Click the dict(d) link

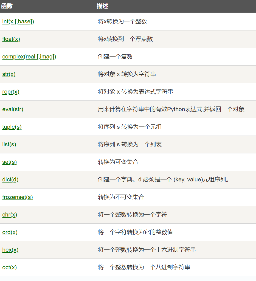[x=10, y=180]
